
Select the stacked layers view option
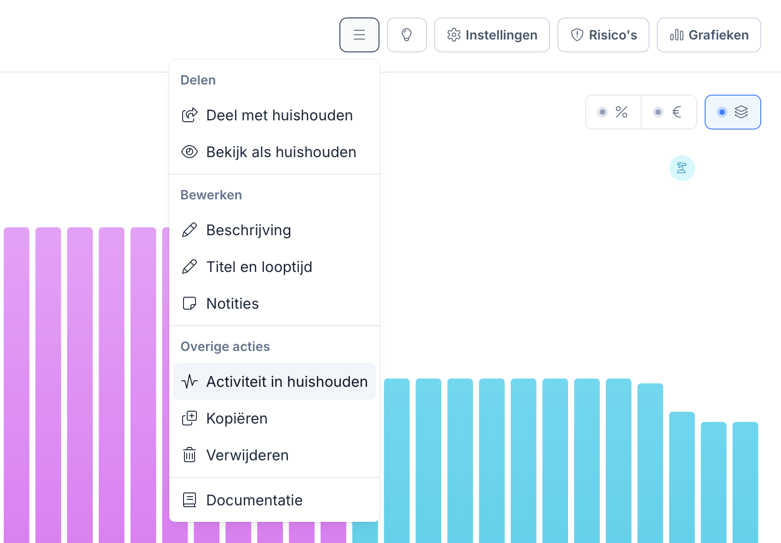click(733, 112)
